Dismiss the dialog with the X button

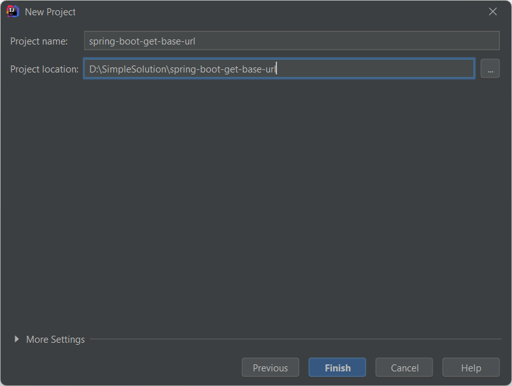[x=494, y=11]
